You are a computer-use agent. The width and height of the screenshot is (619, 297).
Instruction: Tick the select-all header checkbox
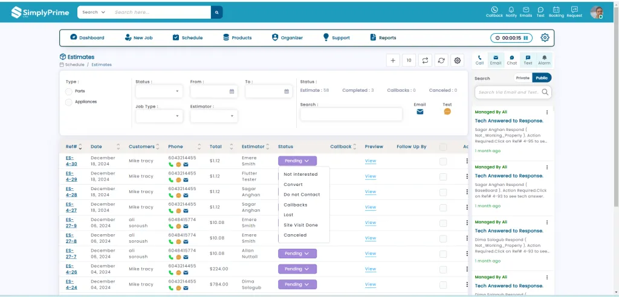(x=443, y=147)
